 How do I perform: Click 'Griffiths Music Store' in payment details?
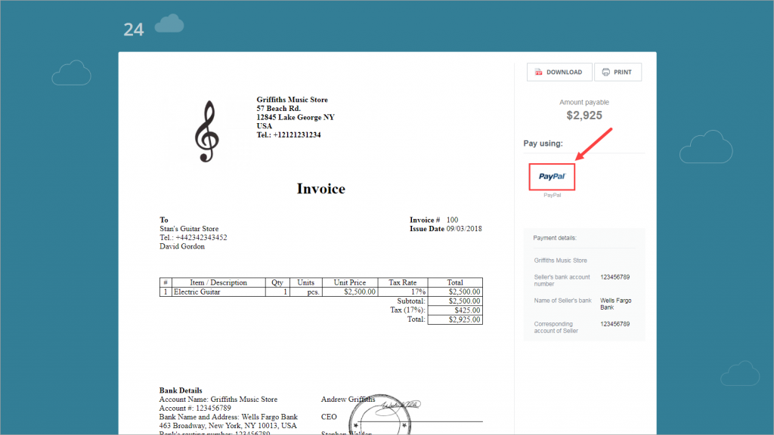(x=560, y=261)
